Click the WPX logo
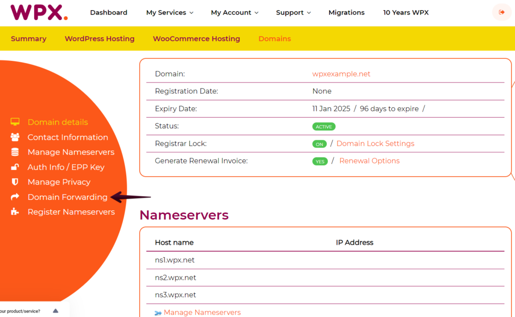This screenshot has height=317, width=515. click(39, 12)
